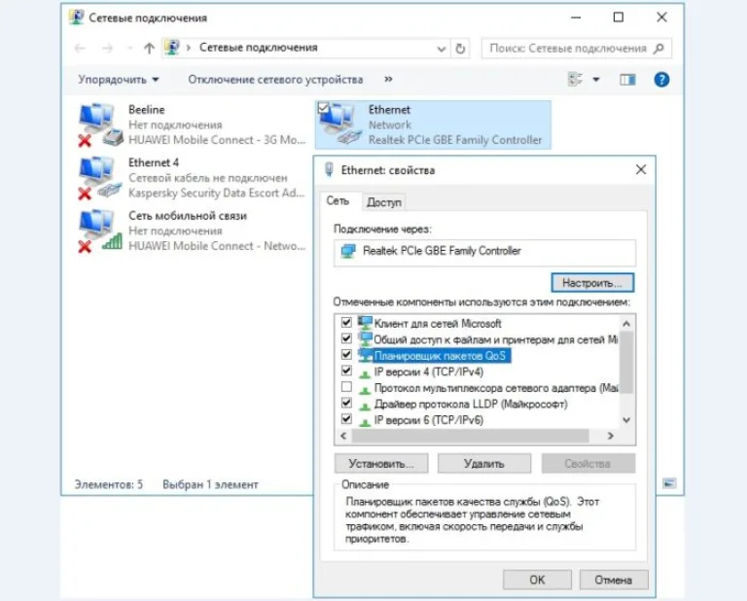747x601 pixels.
Task: Select 'Драйвер протокола LLDP (Майкрософт)' row text
Action: click(471, 405)
